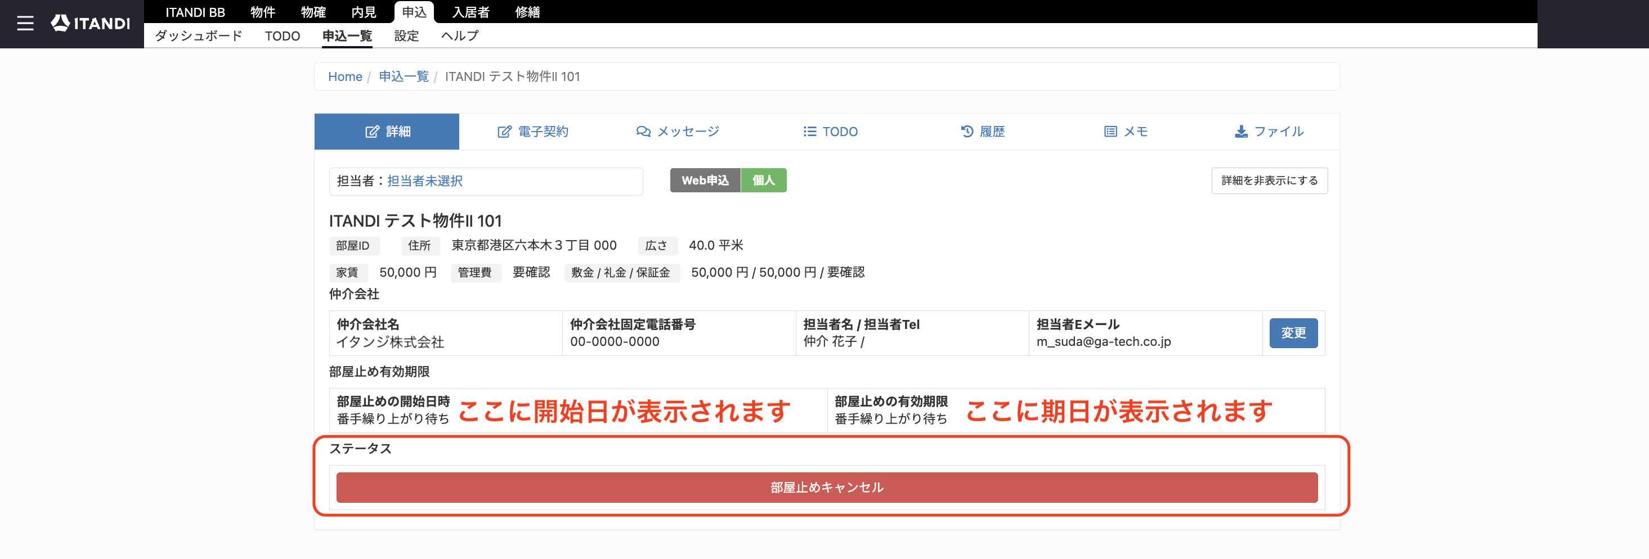Screen dimensions: 1649x559
Task: Click the 部屋ID label
Action: [353, 246]
